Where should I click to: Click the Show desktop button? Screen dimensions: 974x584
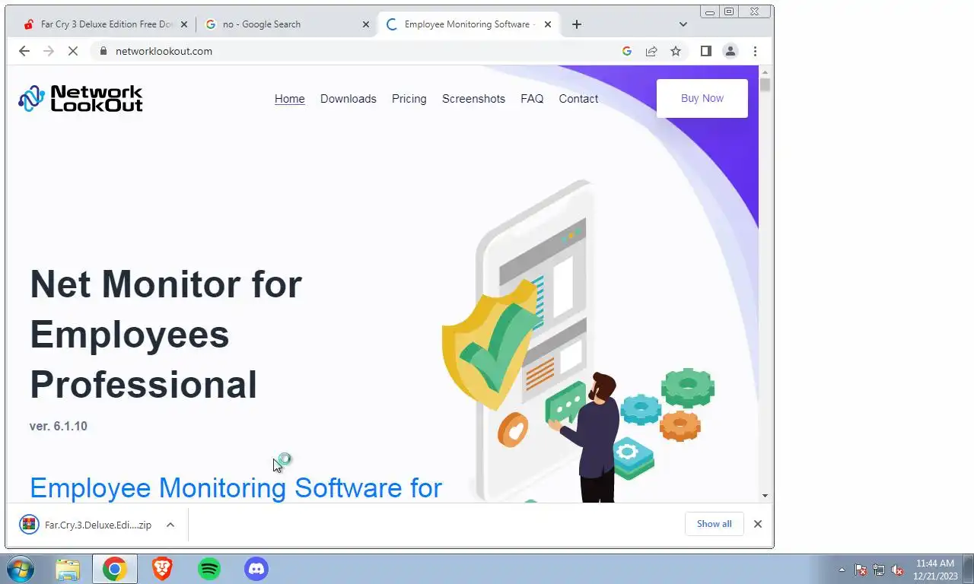tap(969, 569)
